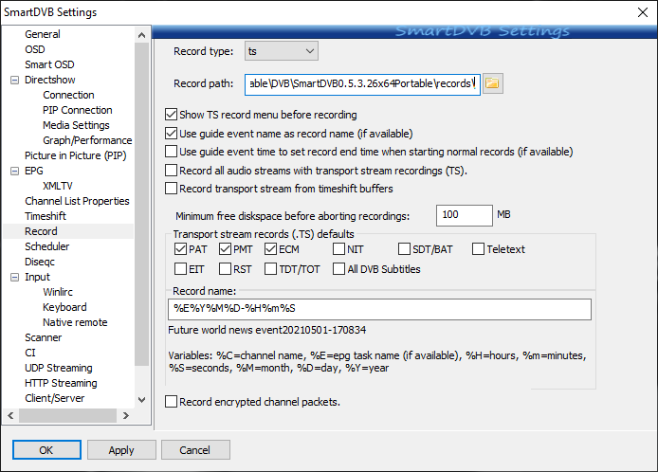Select Diseqc settings page
The width and height of the screenshot is (658, 472).
40,262
